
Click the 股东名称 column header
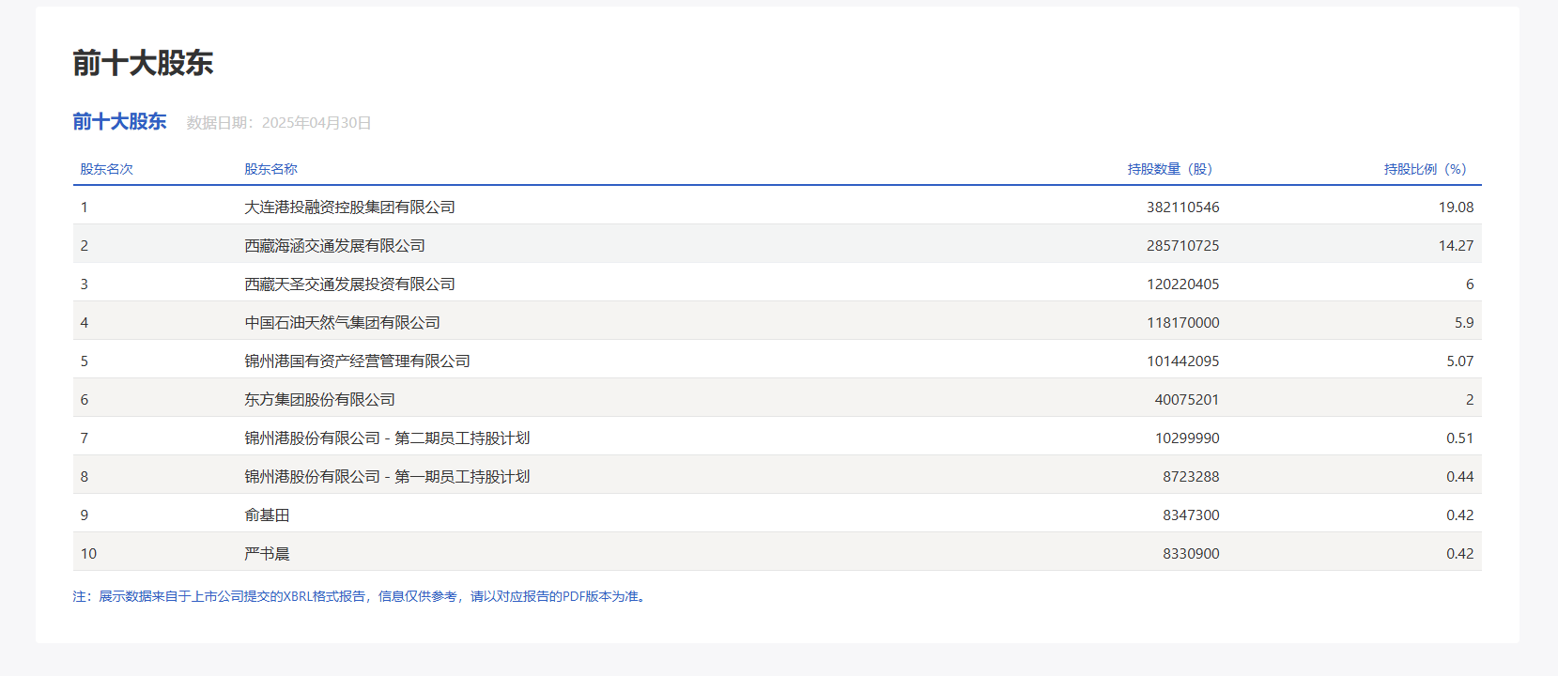click(x=270, y=169)
